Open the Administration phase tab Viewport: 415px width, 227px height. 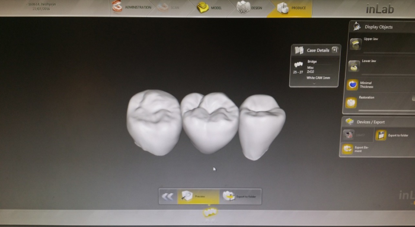(x=131, y=7)
